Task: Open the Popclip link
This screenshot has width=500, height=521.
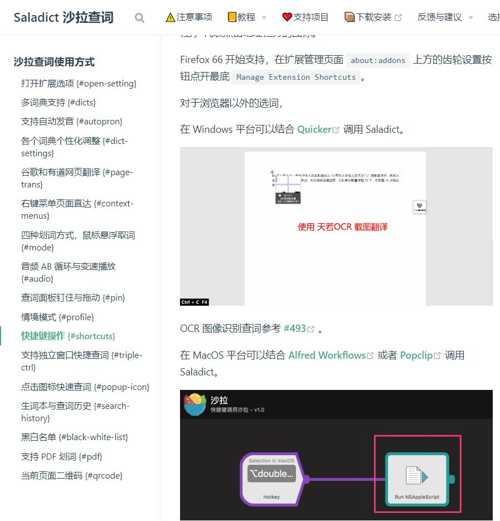Action: [417, 355]
